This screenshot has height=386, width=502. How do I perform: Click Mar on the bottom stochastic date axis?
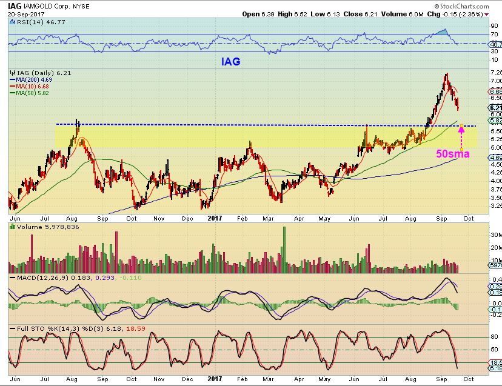point(269,379)
